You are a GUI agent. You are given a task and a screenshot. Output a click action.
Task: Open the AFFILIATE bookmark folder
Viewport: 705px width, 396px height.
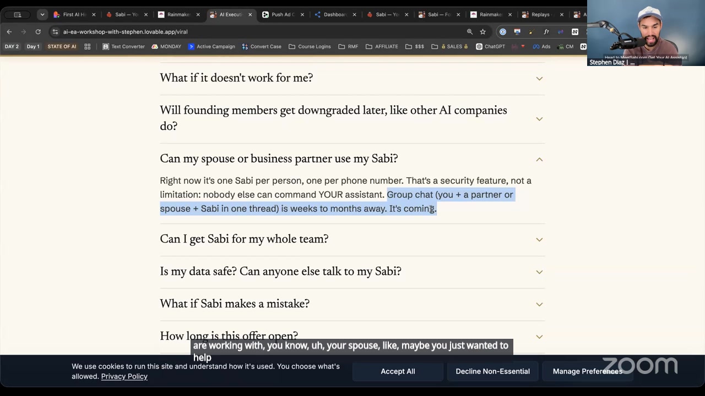(x=382, y=47)
